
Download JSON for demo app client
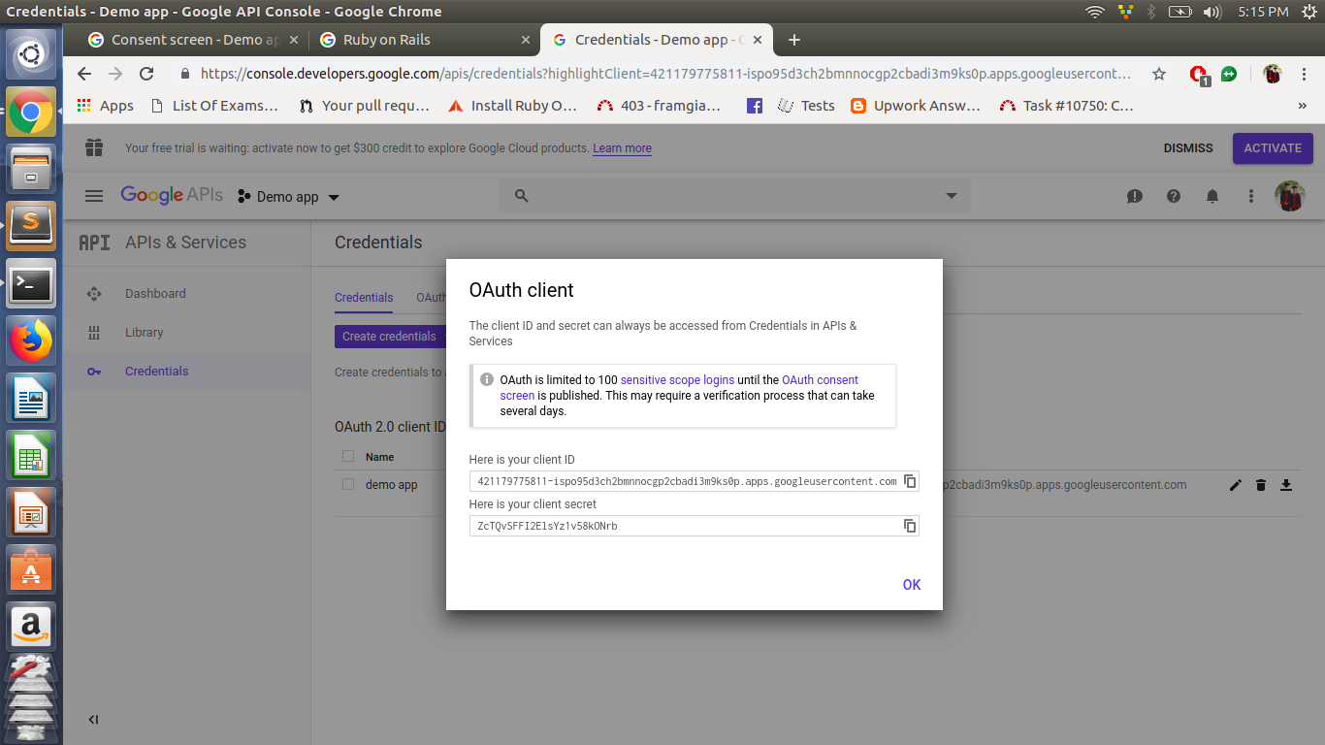click(x=1286, y=485)
